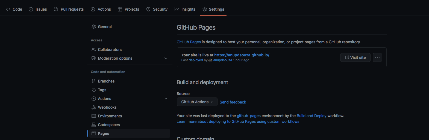The height and width of the screenshot is (140, 429).
Task: Go to the Security tab
Action: pyautogui.click(x=157, y=9)
